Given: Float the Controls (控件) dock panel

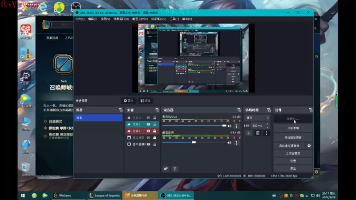Looking at the screenshot, I should 311,110.
